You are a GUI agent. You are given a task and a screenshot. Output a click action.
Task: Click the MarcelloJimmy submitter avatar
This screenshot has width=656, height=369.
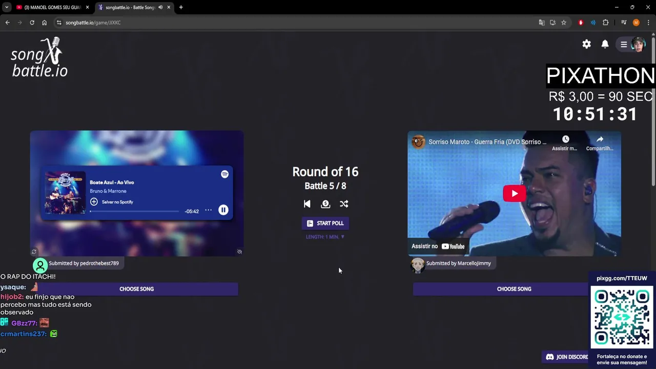point(418,264)
